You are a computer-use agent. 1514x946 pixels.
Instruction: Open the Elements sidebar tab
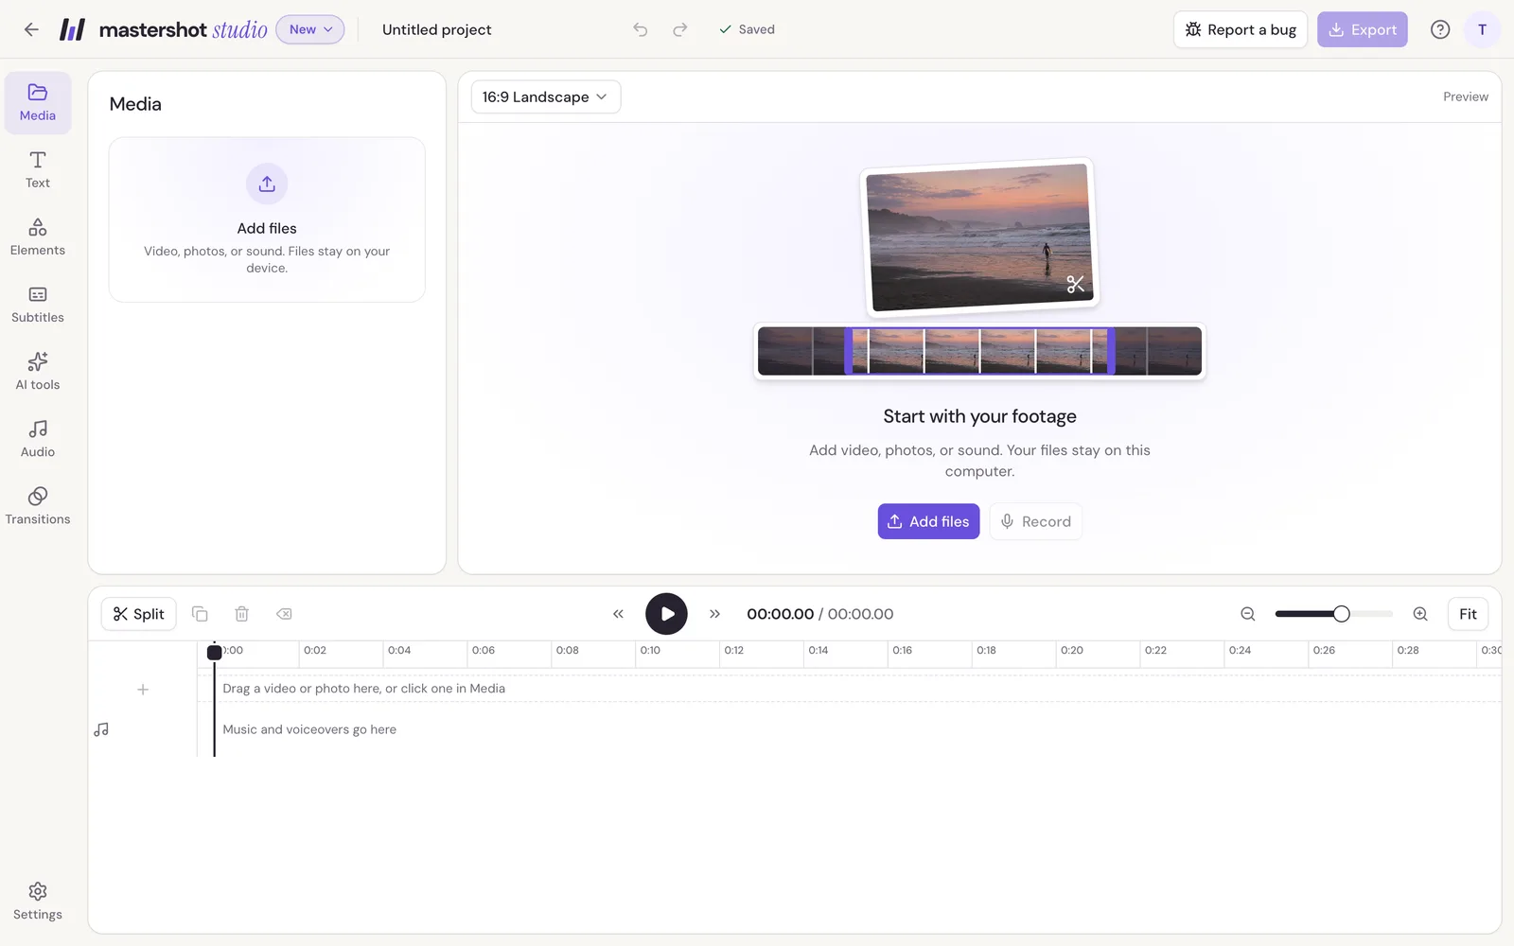click(38, 237)
